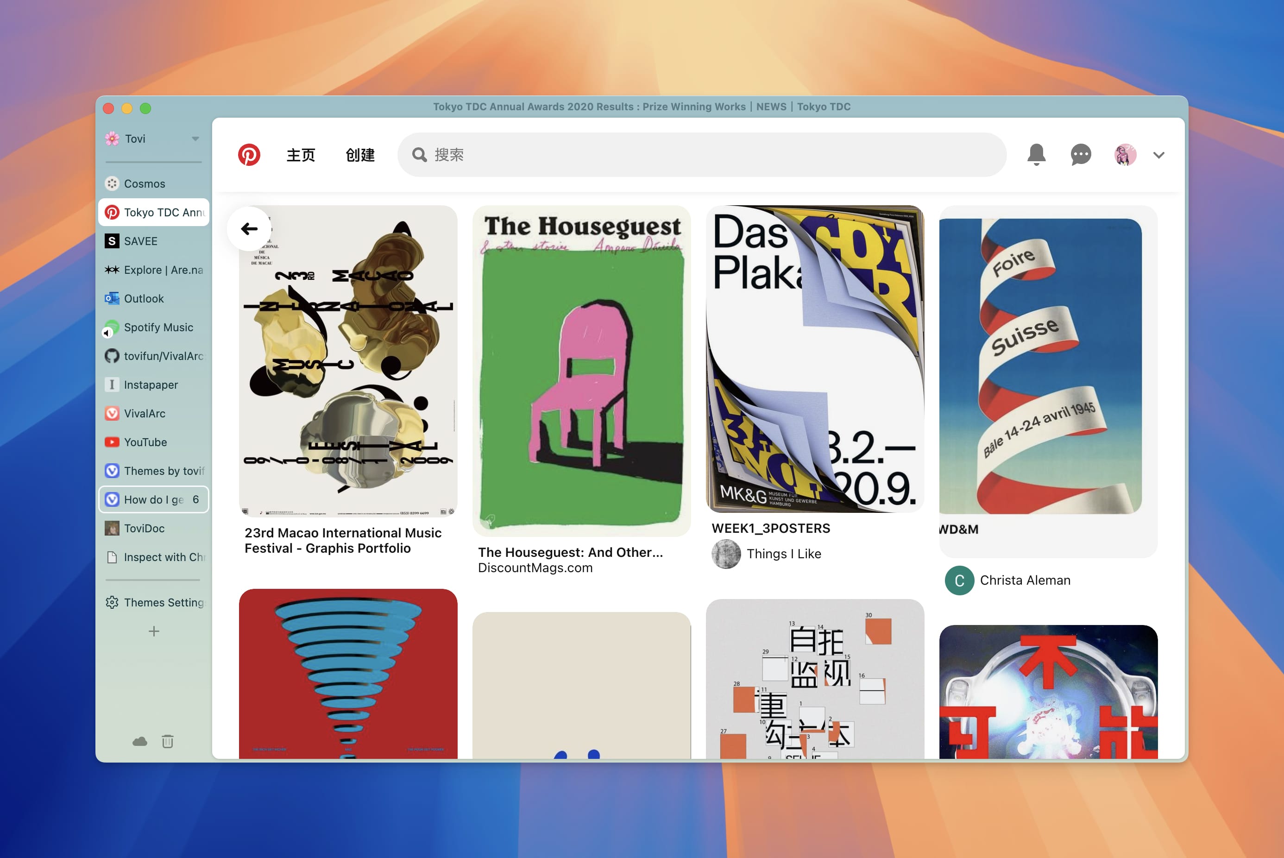Click Christa Aleman's green C avatar
Viewport: 1284px width, 858px height.
tap(959, 580)
